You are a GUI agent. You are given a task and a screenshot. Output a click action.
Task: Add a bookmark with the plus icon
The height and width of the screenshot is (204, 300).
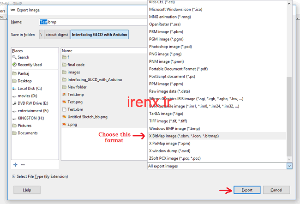click(16, 165)
